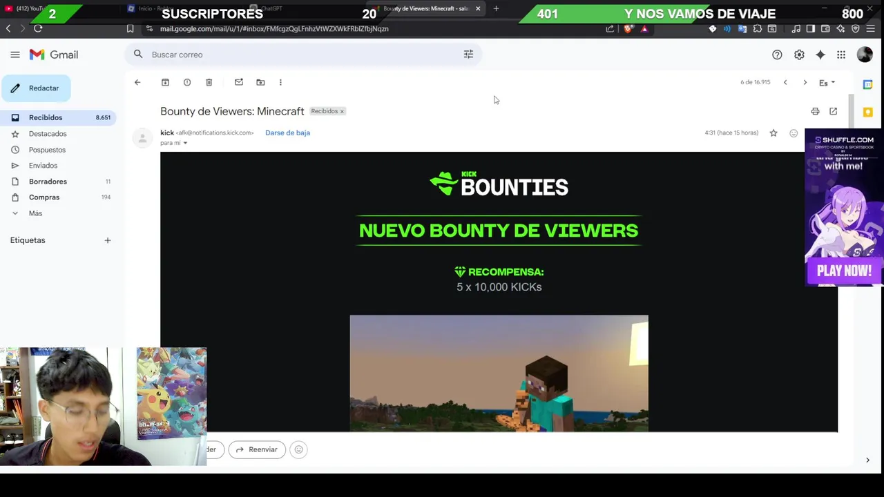Expand the side panel chevron
Image resolution: width=884 pixels, height=497 pixels.
[x=868, y=460]
